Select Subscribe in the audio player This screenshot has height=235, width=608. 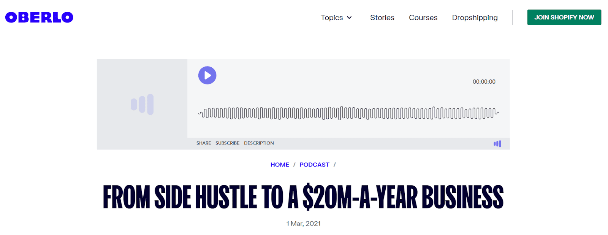tap(227, 143)
